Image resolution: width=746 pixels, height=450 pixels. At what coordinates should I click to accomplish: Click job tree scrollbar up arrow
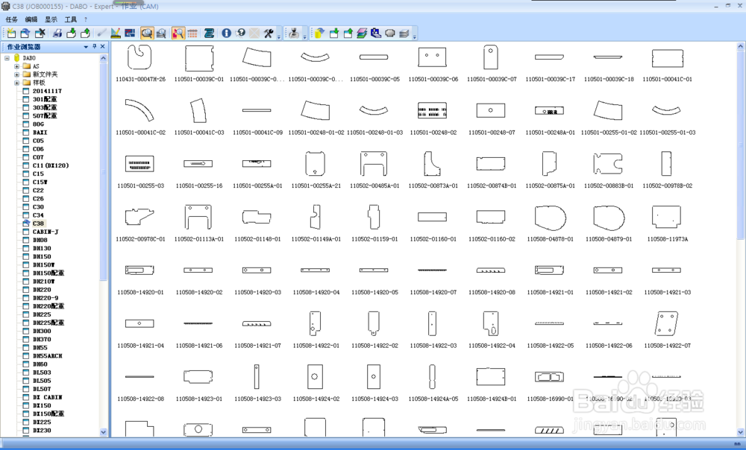click(x=103, y=58)
